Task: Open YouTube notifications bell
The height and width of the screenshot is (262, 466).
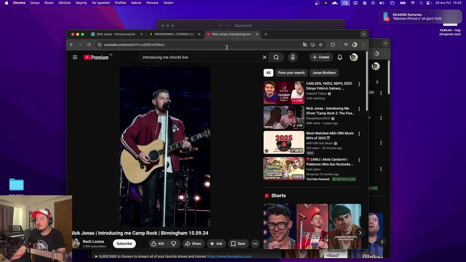Action: pos(340,57)
